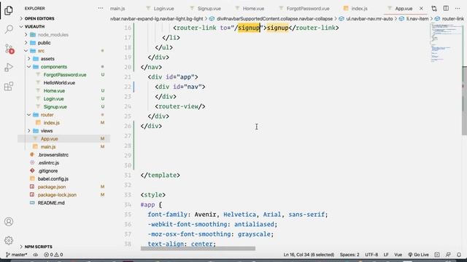Image resolution: width=467 pixels, height=262 pixels.
Task: Click the horizontal editor scrollbar
Action: tap(198, 248)
